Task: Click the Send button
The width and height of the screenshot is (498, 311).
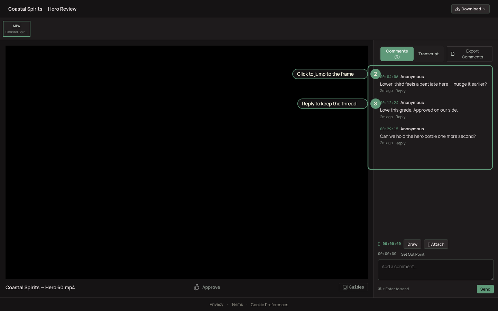Action: (x=485, y=289)
